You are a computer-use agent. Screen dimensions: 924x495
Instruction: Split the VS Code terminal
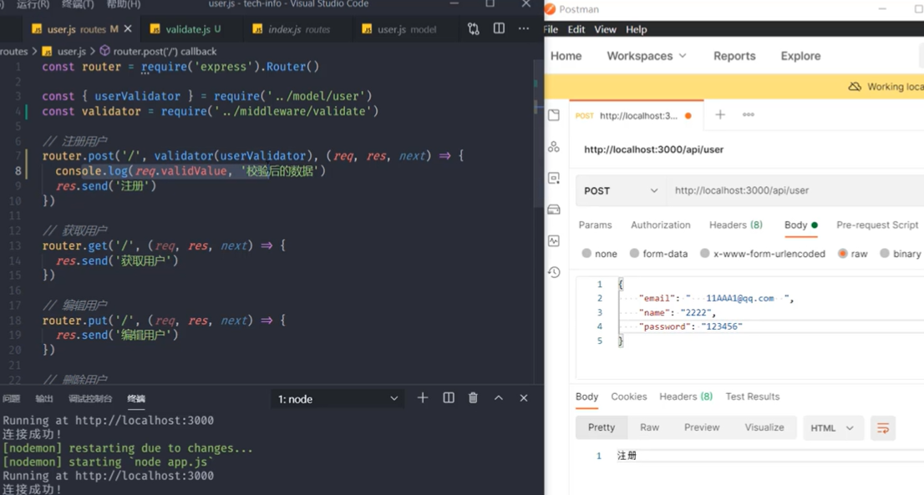tap(449, 398)
